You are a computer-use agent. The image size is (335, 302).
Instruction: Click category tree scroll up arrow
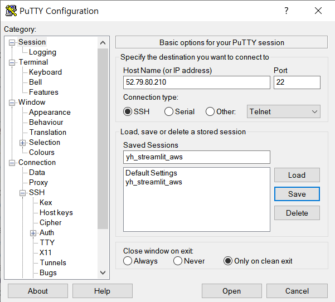tap(103, 43)
